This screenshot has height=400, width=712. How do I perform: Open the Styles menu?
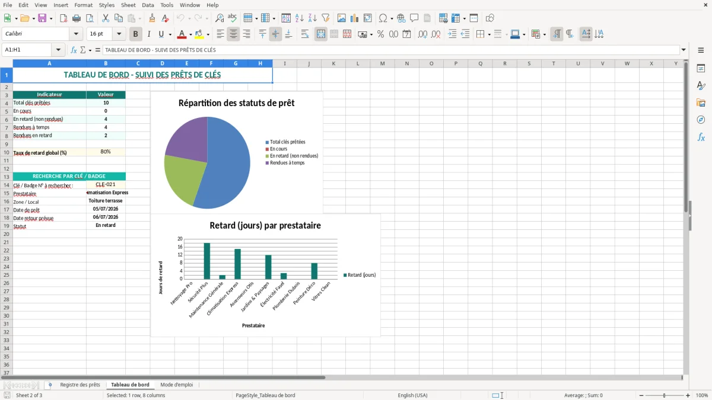(x=107, y=5)
